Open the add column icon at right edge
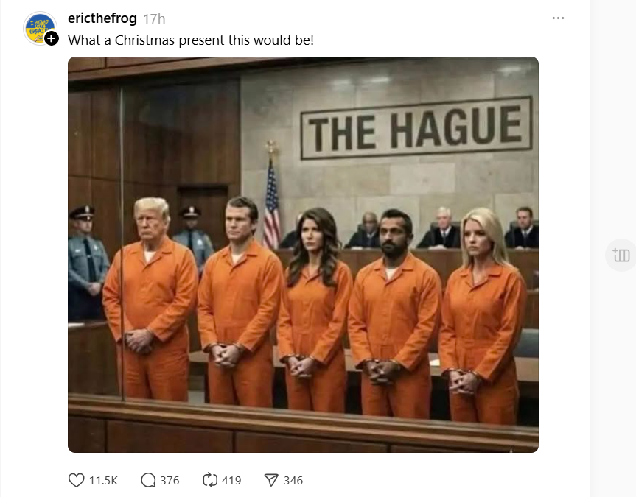This screenshot has height=497, width=636. point(621,255)
